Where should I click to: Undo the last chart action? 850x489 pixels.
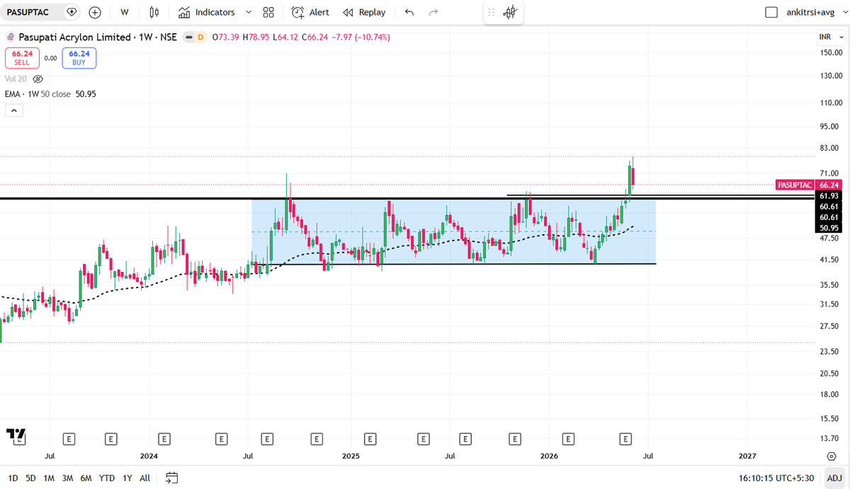coord(409,13)
